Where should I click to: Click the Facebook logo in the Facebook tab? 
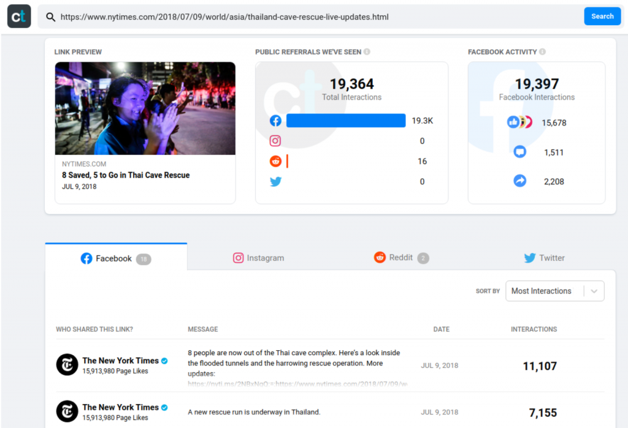pyautogui.click(x=86, y=258)
